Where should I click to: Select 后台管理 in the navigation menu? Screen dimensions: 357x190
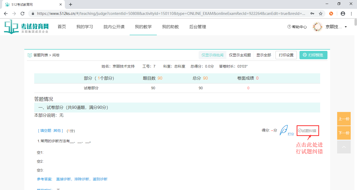(197, 27)
